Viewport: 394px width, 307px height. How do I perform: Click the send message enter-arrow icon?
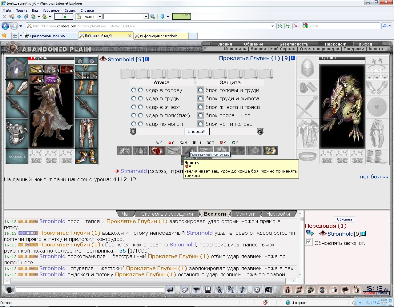pyautogui.click(x=170, y=289)
